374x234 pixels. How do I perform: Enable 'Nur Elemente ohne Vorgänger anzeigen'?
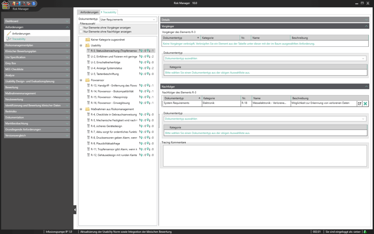(x=81, y=28)
